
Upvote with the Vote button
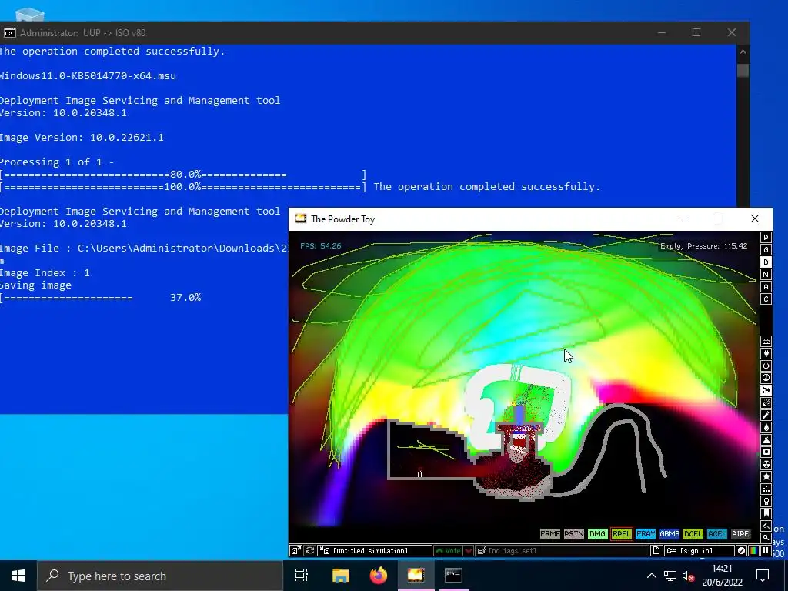point(449,550)
